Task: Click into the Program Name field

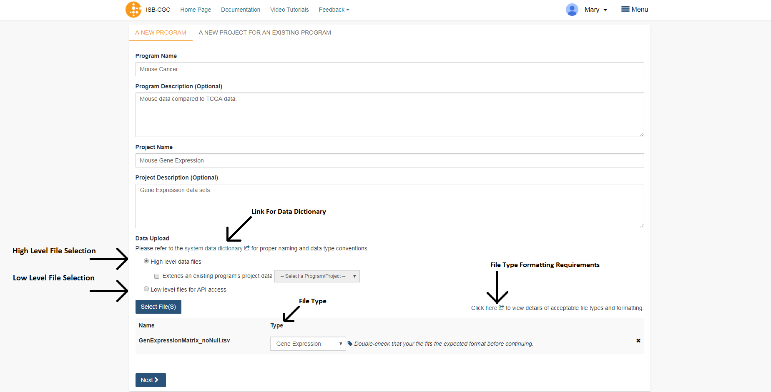Action: pos(389,69)
